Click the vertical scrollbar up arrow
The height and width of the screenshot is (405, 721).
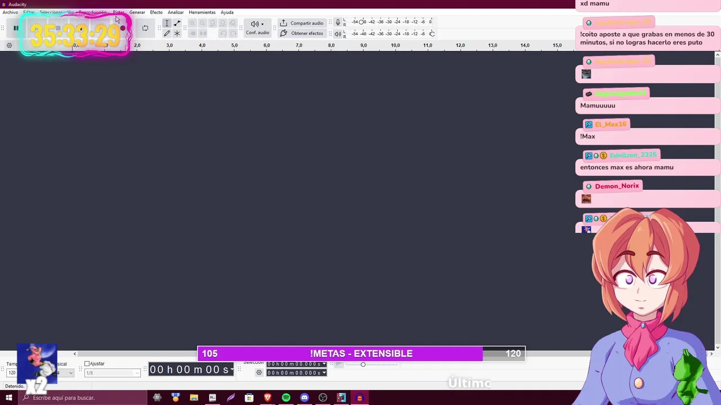tap(718, 55)
